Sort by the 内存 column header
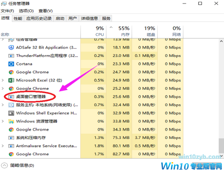 pyautogui.click(x=119, y=32)
